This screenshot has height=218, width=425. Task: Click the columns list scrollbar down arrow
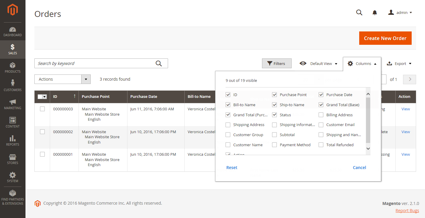click(368, 148)
